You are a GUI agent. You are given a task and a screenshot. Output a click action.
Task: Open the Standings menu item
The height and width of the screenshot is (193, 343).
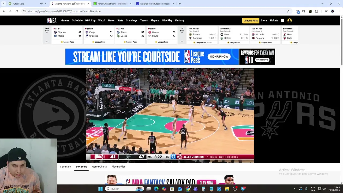coord(132,20)
